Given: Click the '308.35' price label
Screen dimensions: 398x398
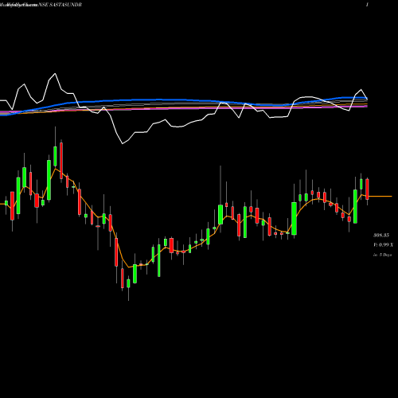Looking at the screenshot, I should (x=381, y=235).
